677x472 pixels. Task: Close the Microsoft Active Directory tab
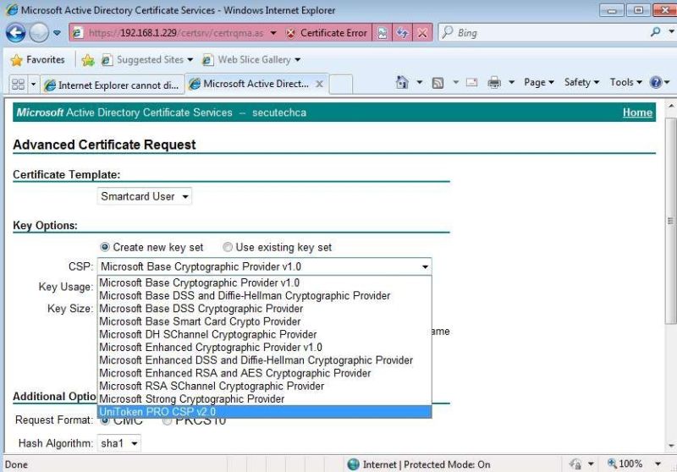point(319,84)
